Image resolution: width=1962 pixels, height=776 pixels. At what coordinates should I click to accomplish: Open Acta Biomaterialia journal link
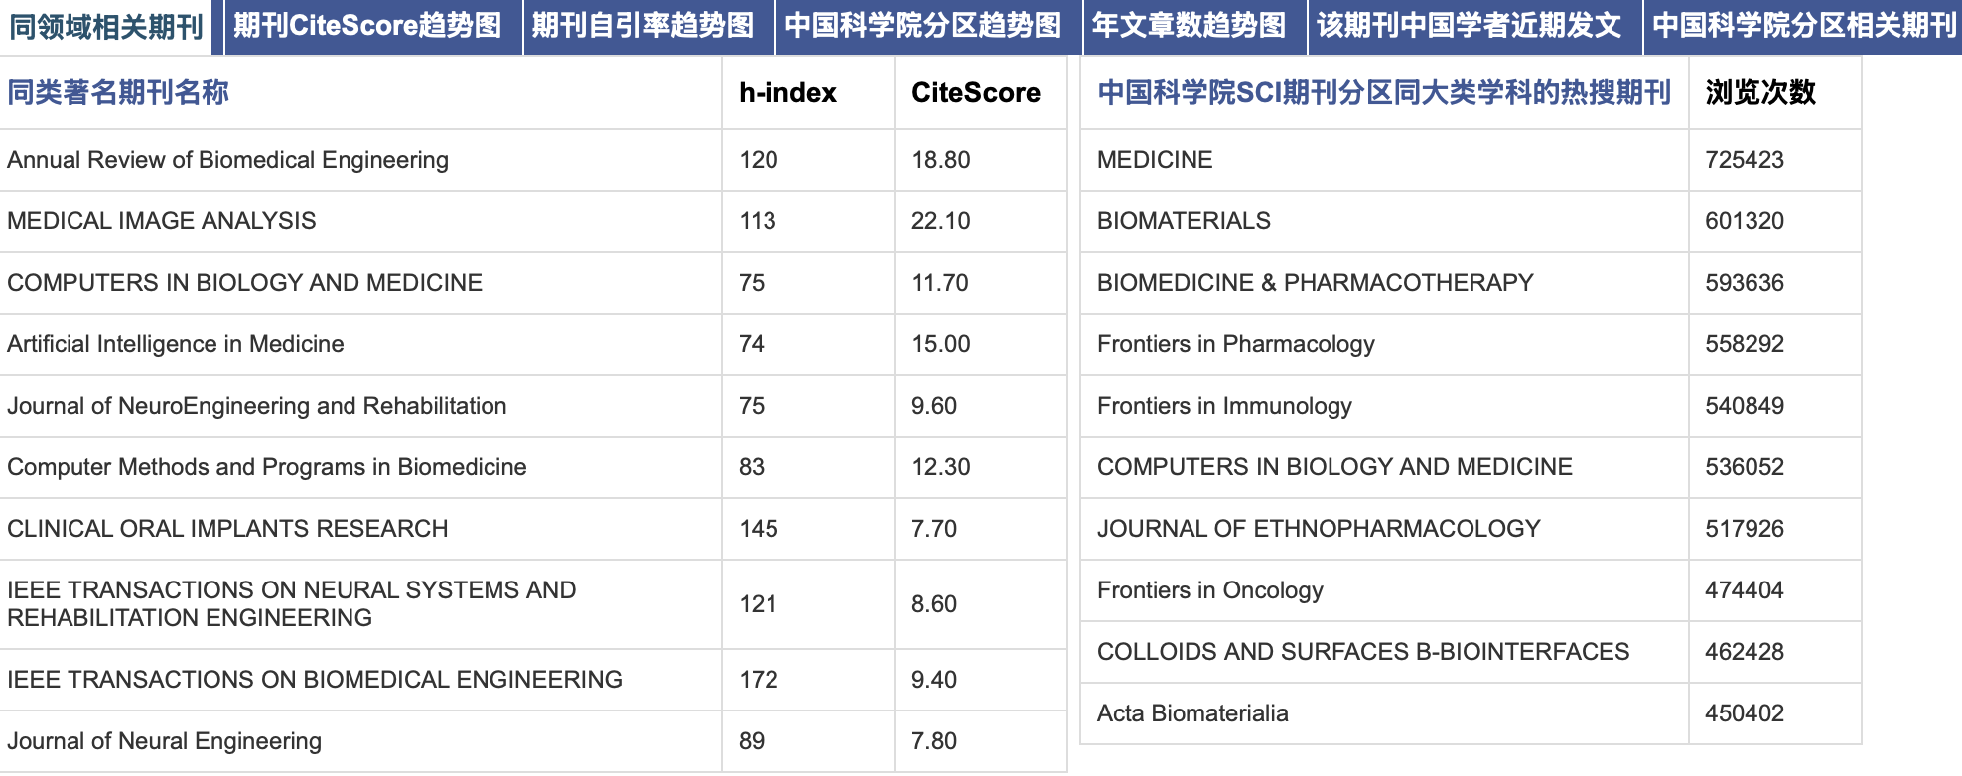coord(1192,713)
